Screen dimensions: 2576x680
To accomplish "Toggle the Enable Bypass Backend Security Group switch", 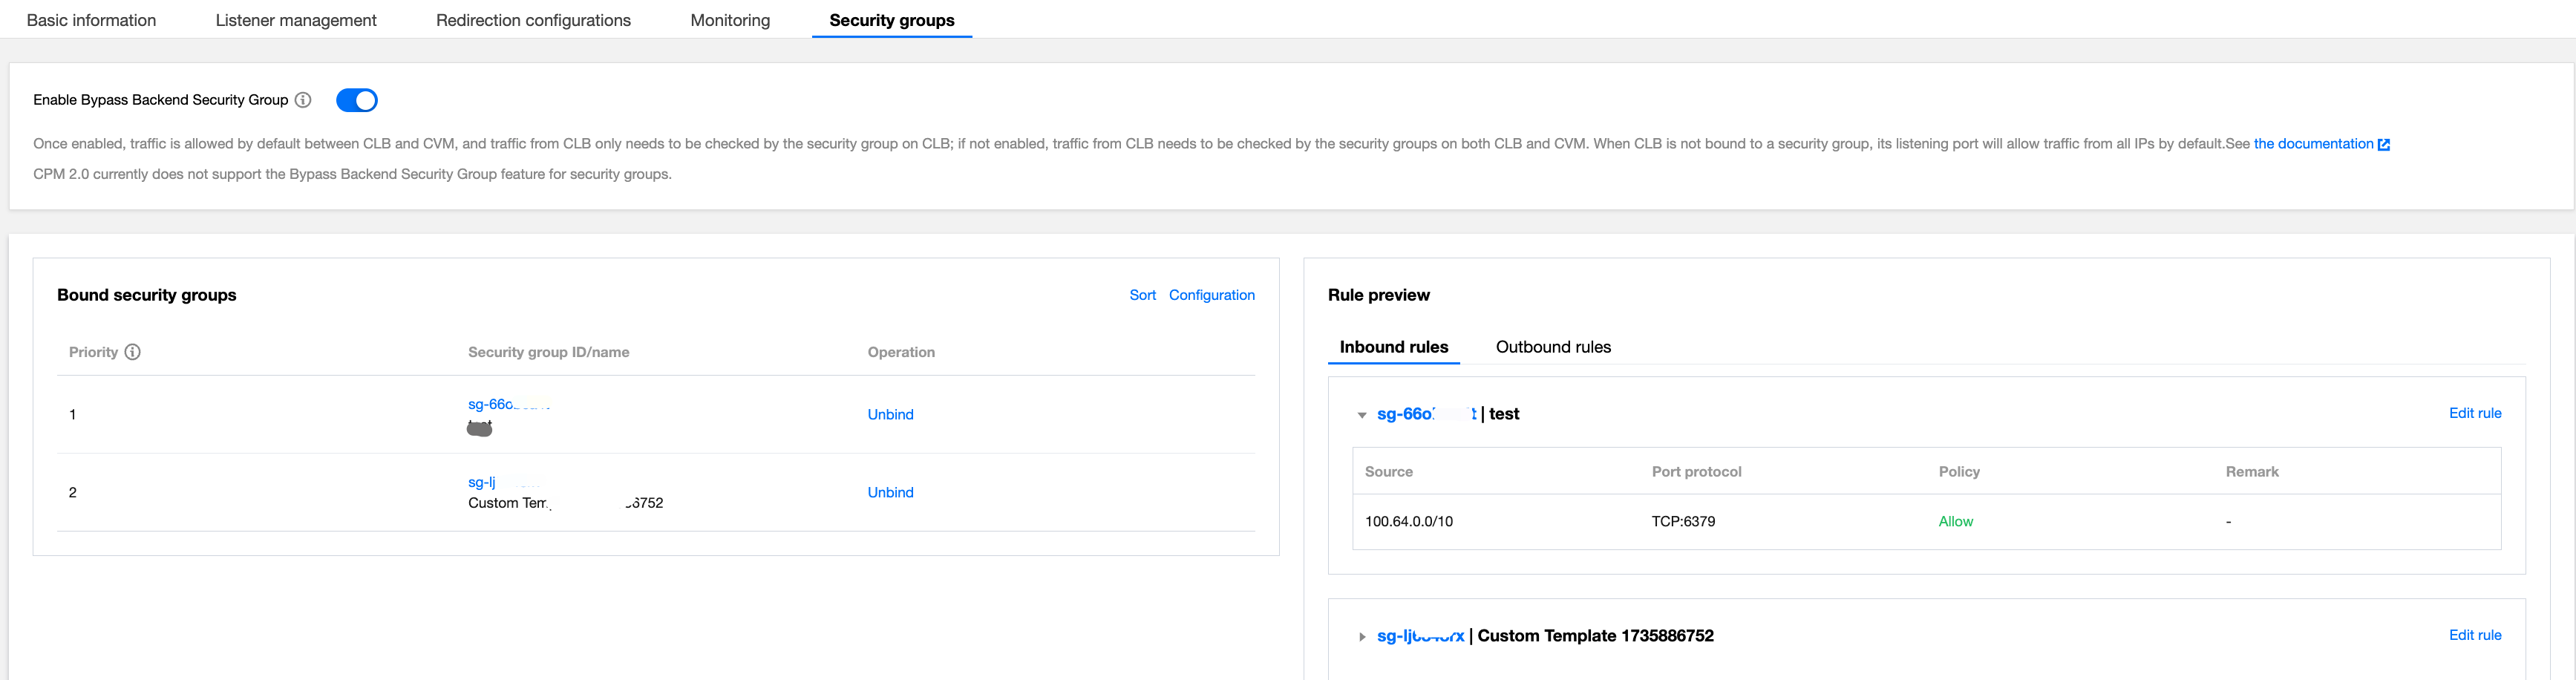I will pyautogui.click(x=357, y=100).
